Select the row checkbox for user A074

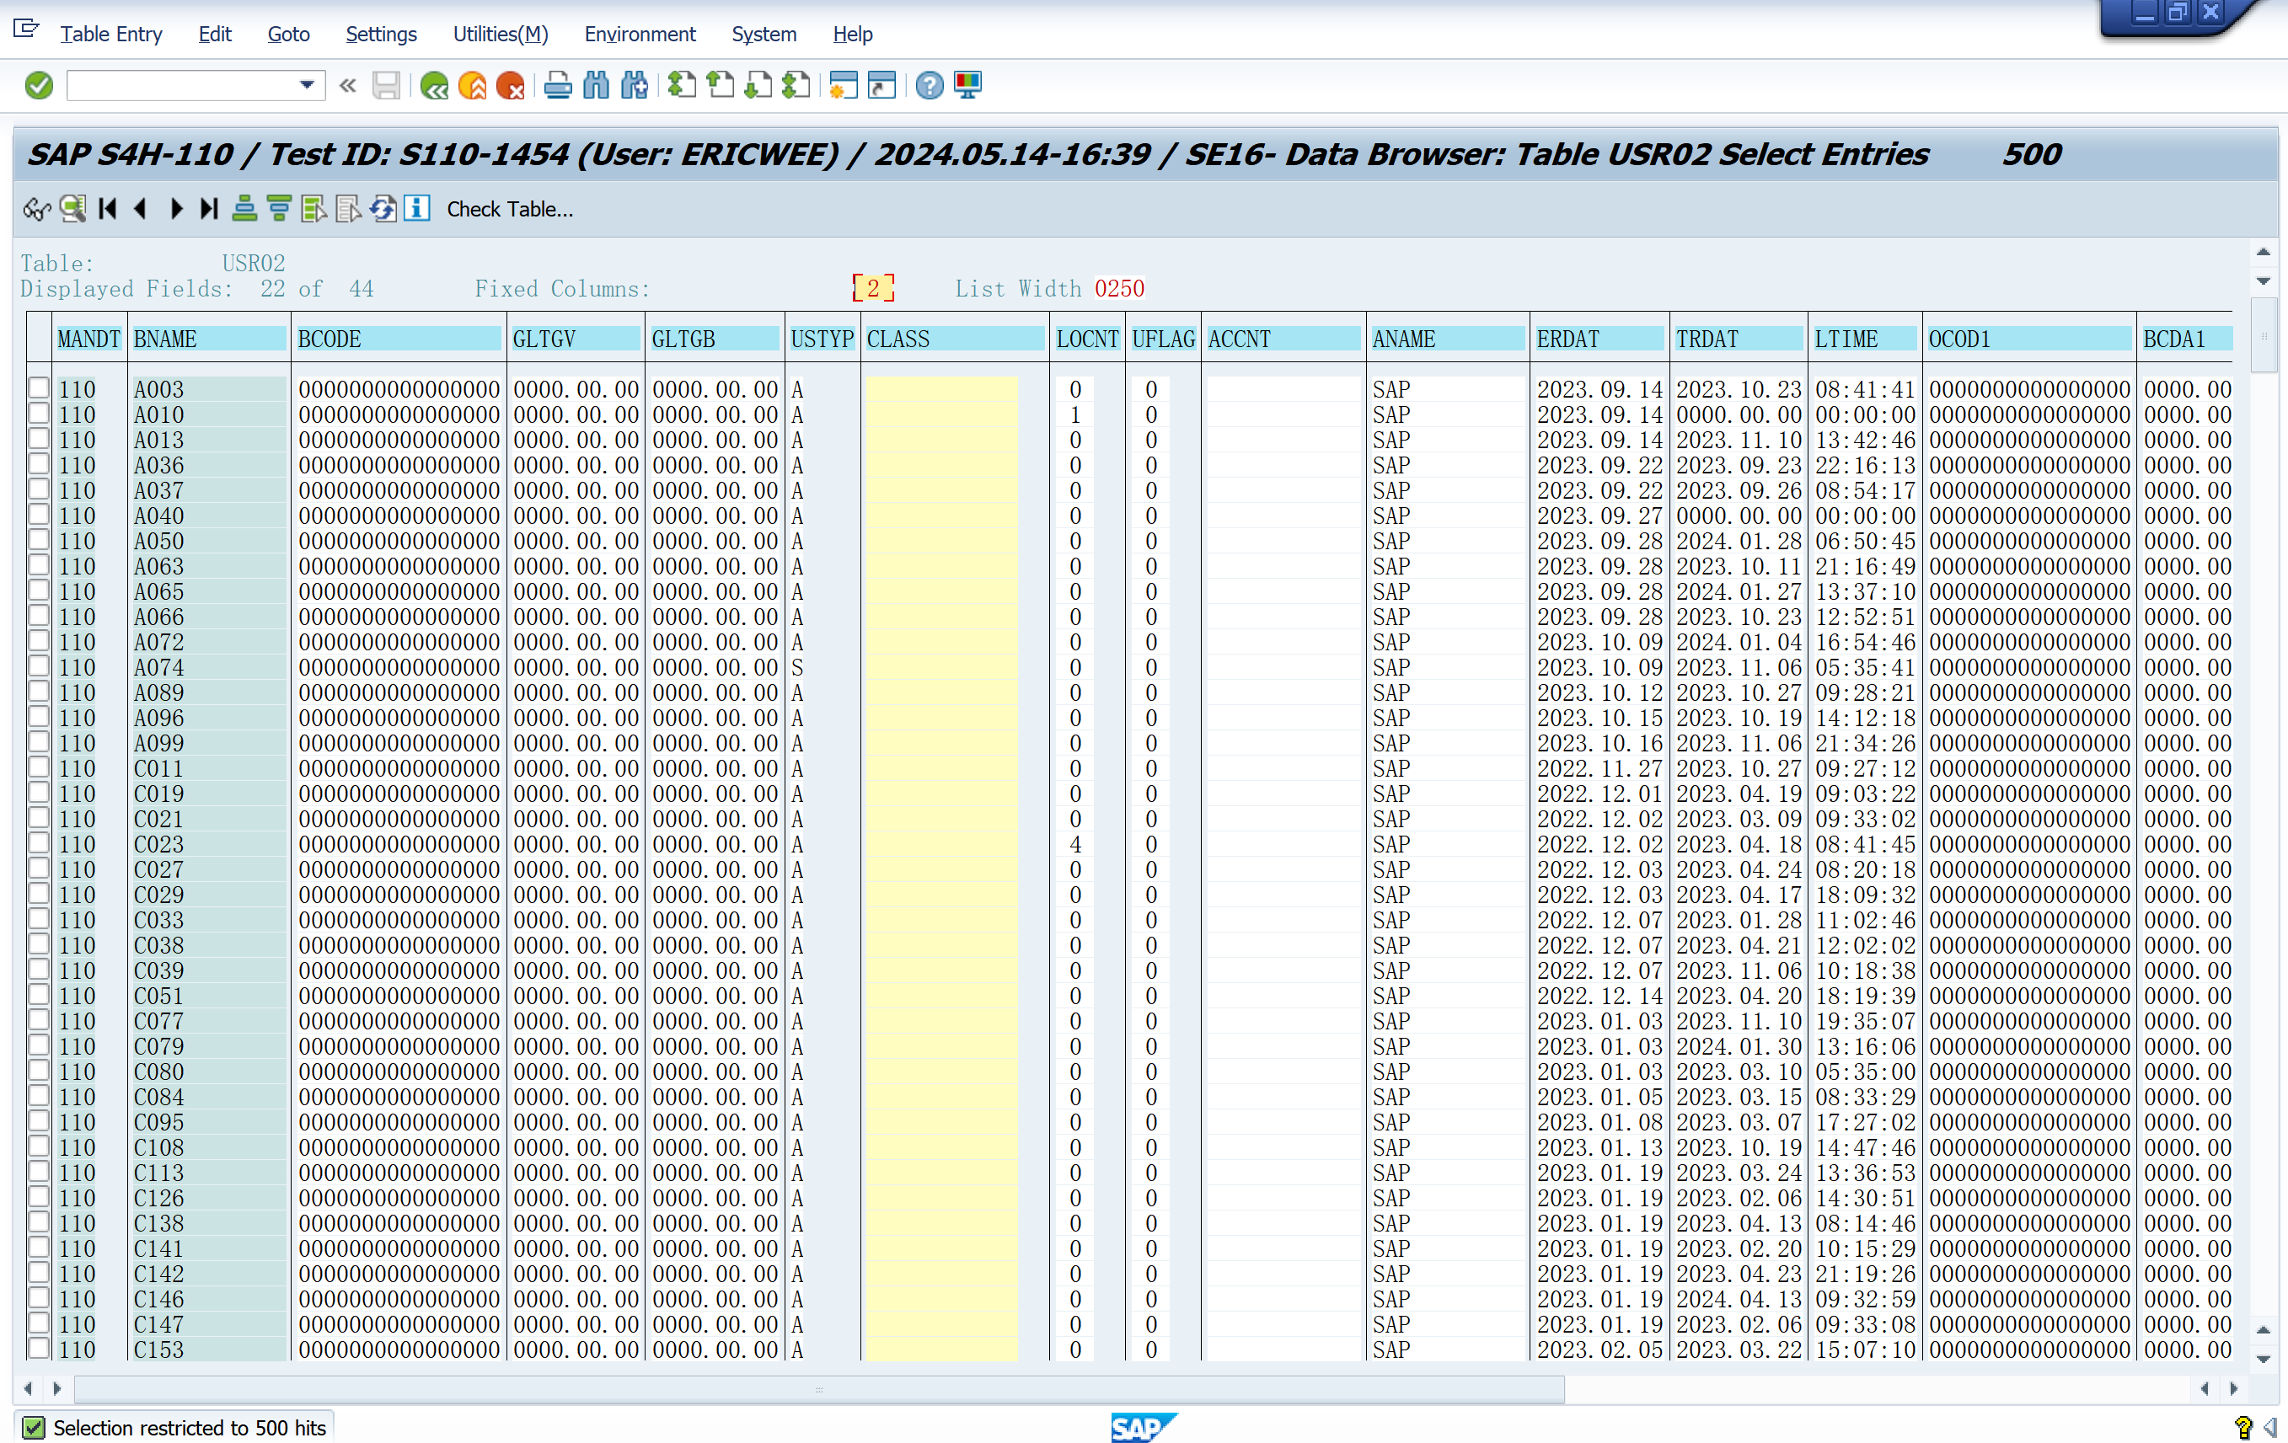click(x=39, y=667)
